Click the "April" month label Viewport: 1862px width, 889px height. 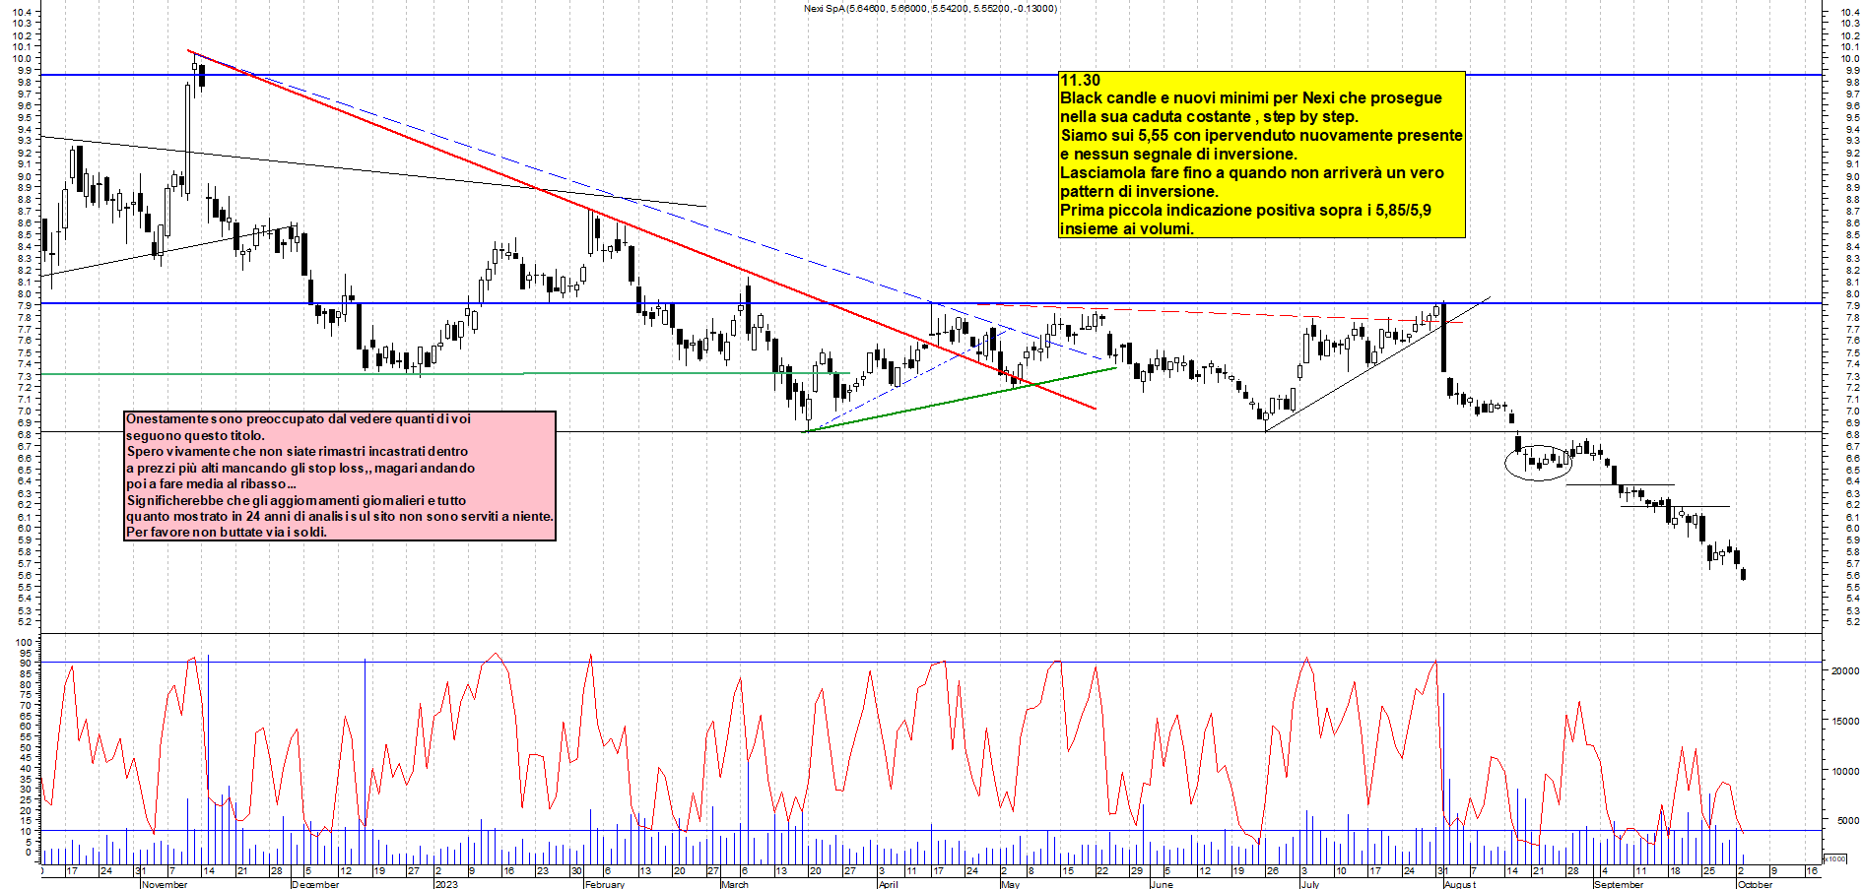pyautogui.click(x=888, y=884)
